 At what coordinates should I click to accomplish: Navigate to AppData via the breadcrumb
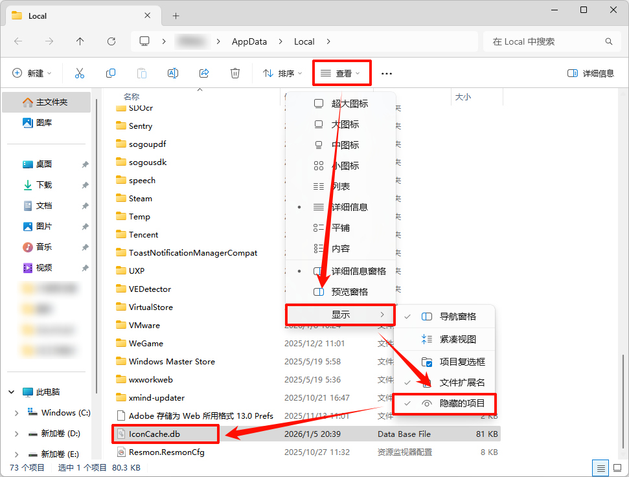point(249,41)
